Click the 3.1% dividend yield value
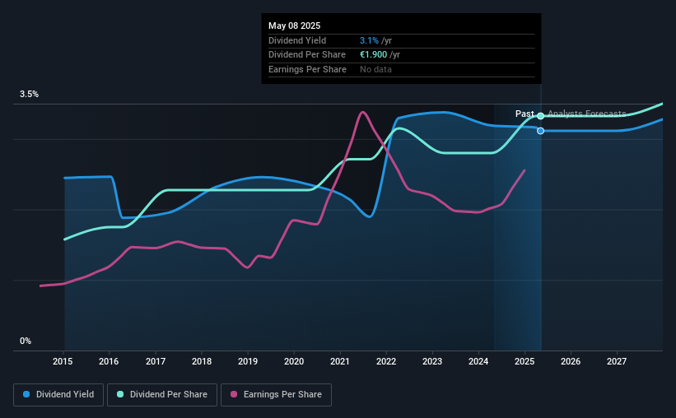 369,40
